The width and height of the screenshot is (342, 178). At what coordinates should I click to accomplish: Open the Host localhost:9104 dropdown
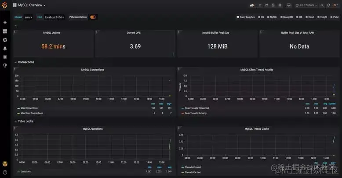[x=55, y=17]
